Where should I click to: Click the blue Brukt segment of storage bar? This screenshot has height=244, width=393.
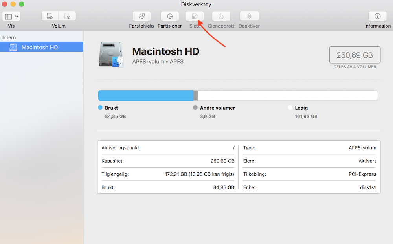(x=146, y=95)
